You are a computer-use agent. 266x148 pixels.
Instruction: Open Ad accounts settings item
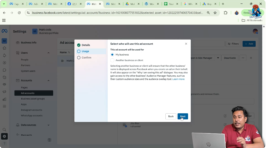34,93
